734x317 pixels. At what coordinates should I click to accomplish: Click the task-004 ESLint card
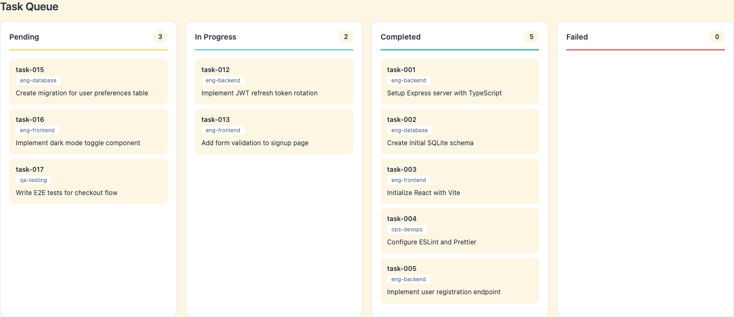tap(459, 230)
